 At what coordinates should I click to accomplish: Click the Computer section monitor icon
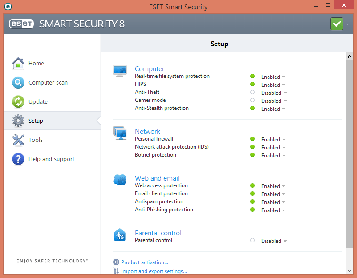(120, 71)
